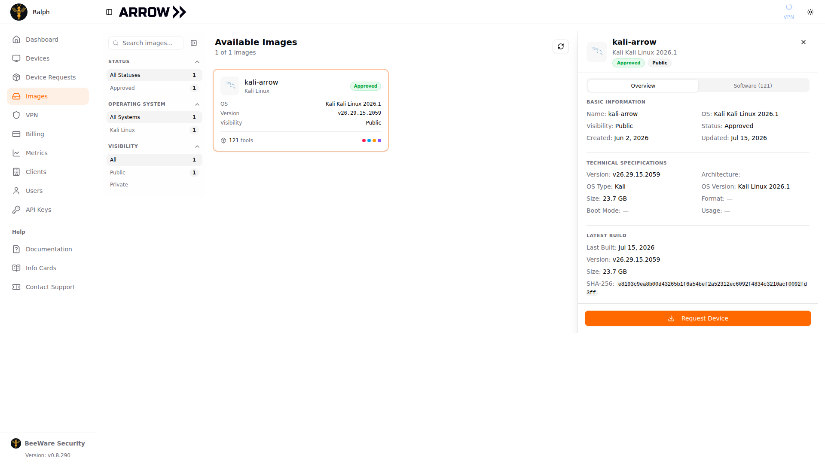Click the Approved badge in the details header
Image resolution: width=825 pixels, height=464 pixels.
[629, 63]
